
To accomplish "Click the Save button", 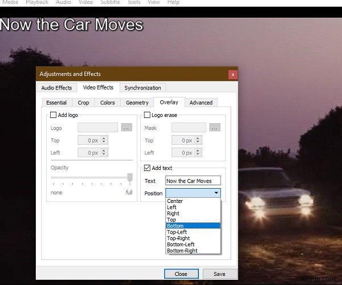I will (x=219, y=274).
